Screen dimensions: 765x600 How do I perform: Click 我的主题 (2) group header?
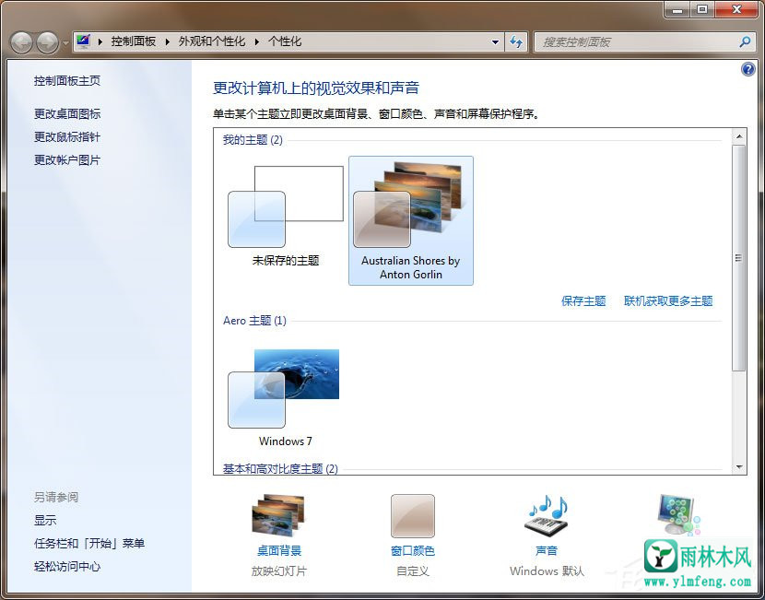click(253, 140)
